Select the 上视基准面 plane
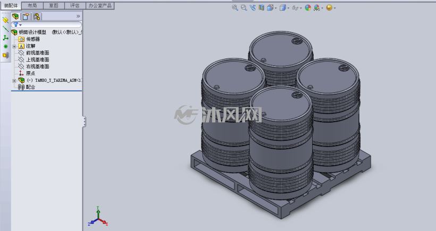This screenshot has width=436, height=231. [33, 59]
